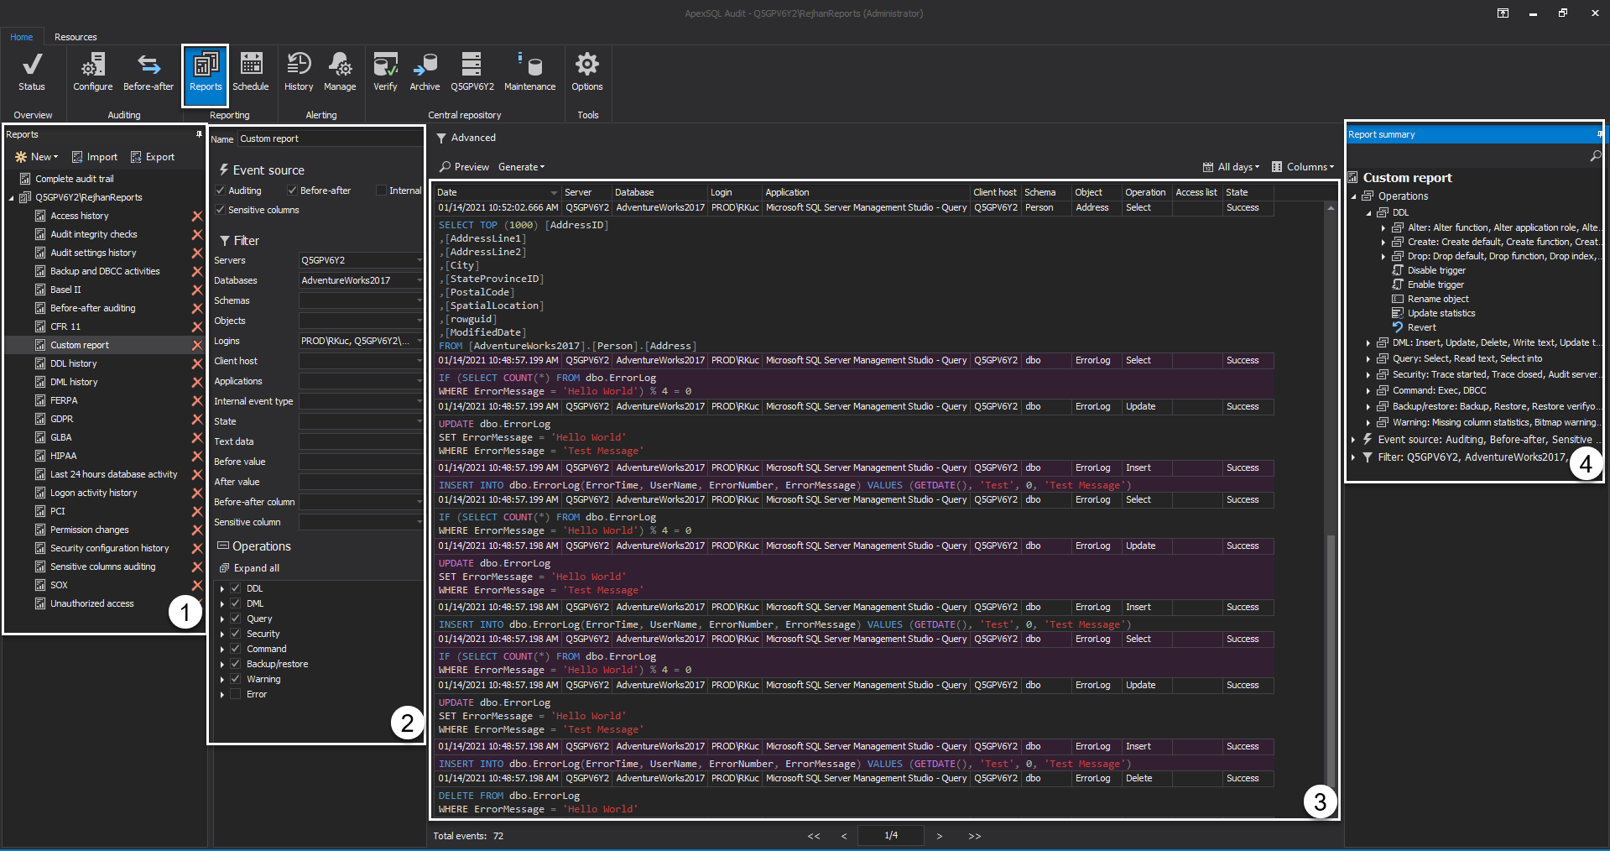Click the Preview button
The width and height of the screenshot is (1610, 851).
[x=464, y=166]
